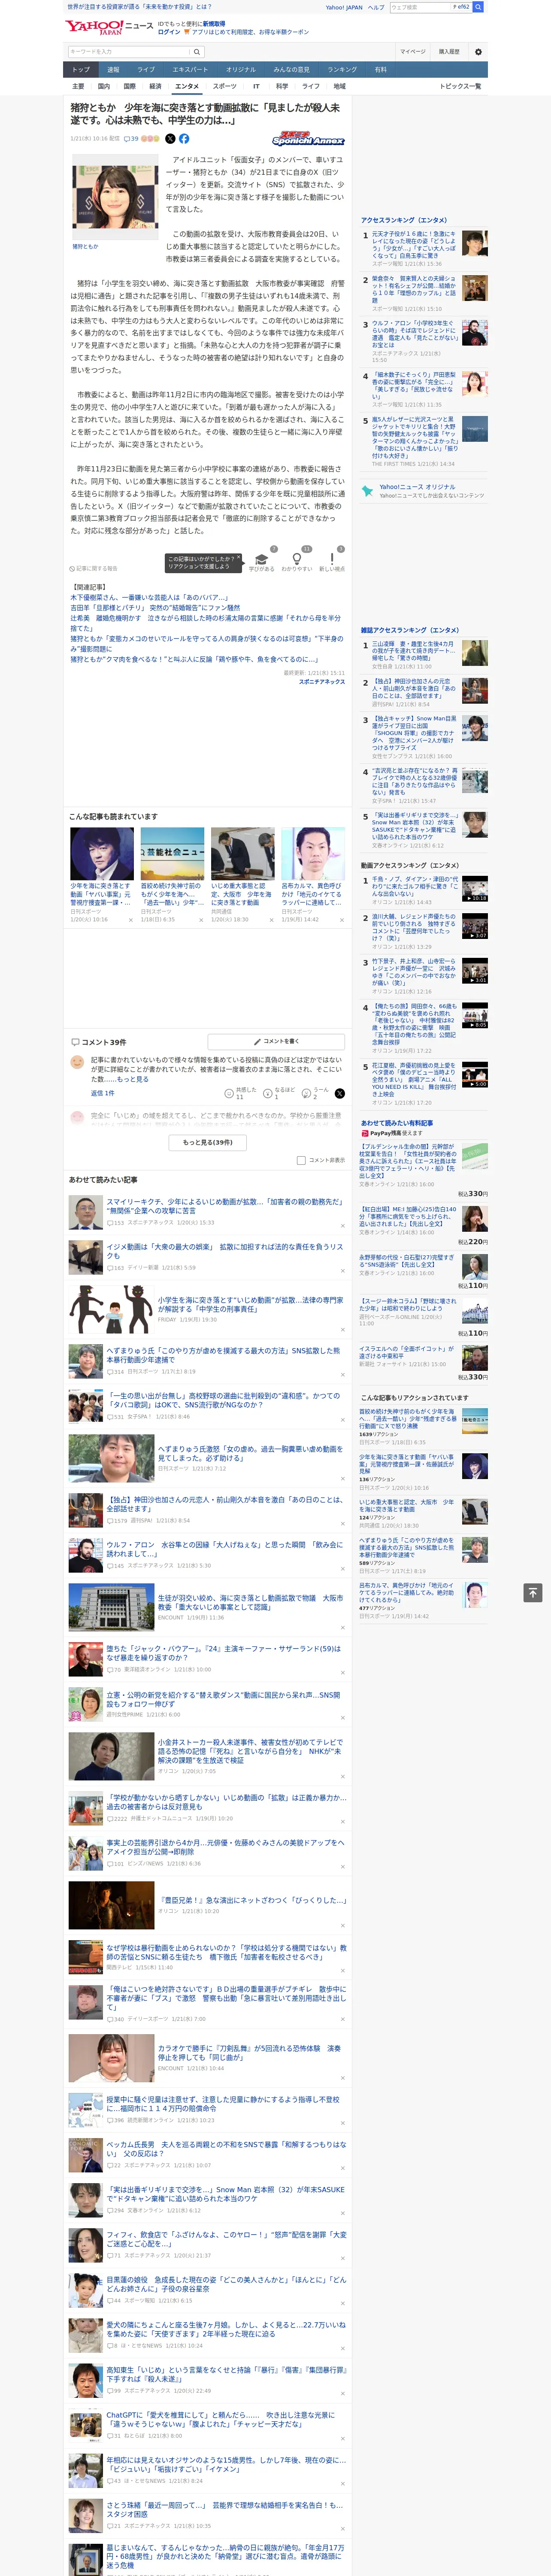
Task: Expand first comment with もっと見る
Action: tap(132, 1079)
